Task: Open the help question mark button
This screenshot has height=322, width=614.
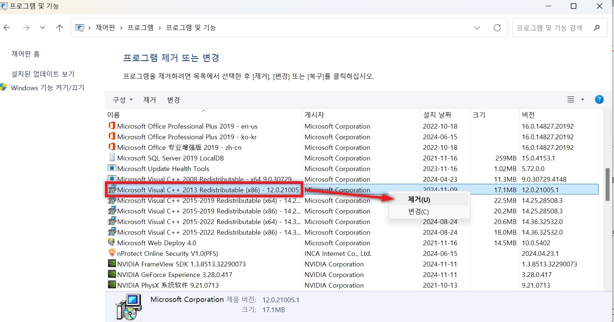Action: (x=599, y=99)
